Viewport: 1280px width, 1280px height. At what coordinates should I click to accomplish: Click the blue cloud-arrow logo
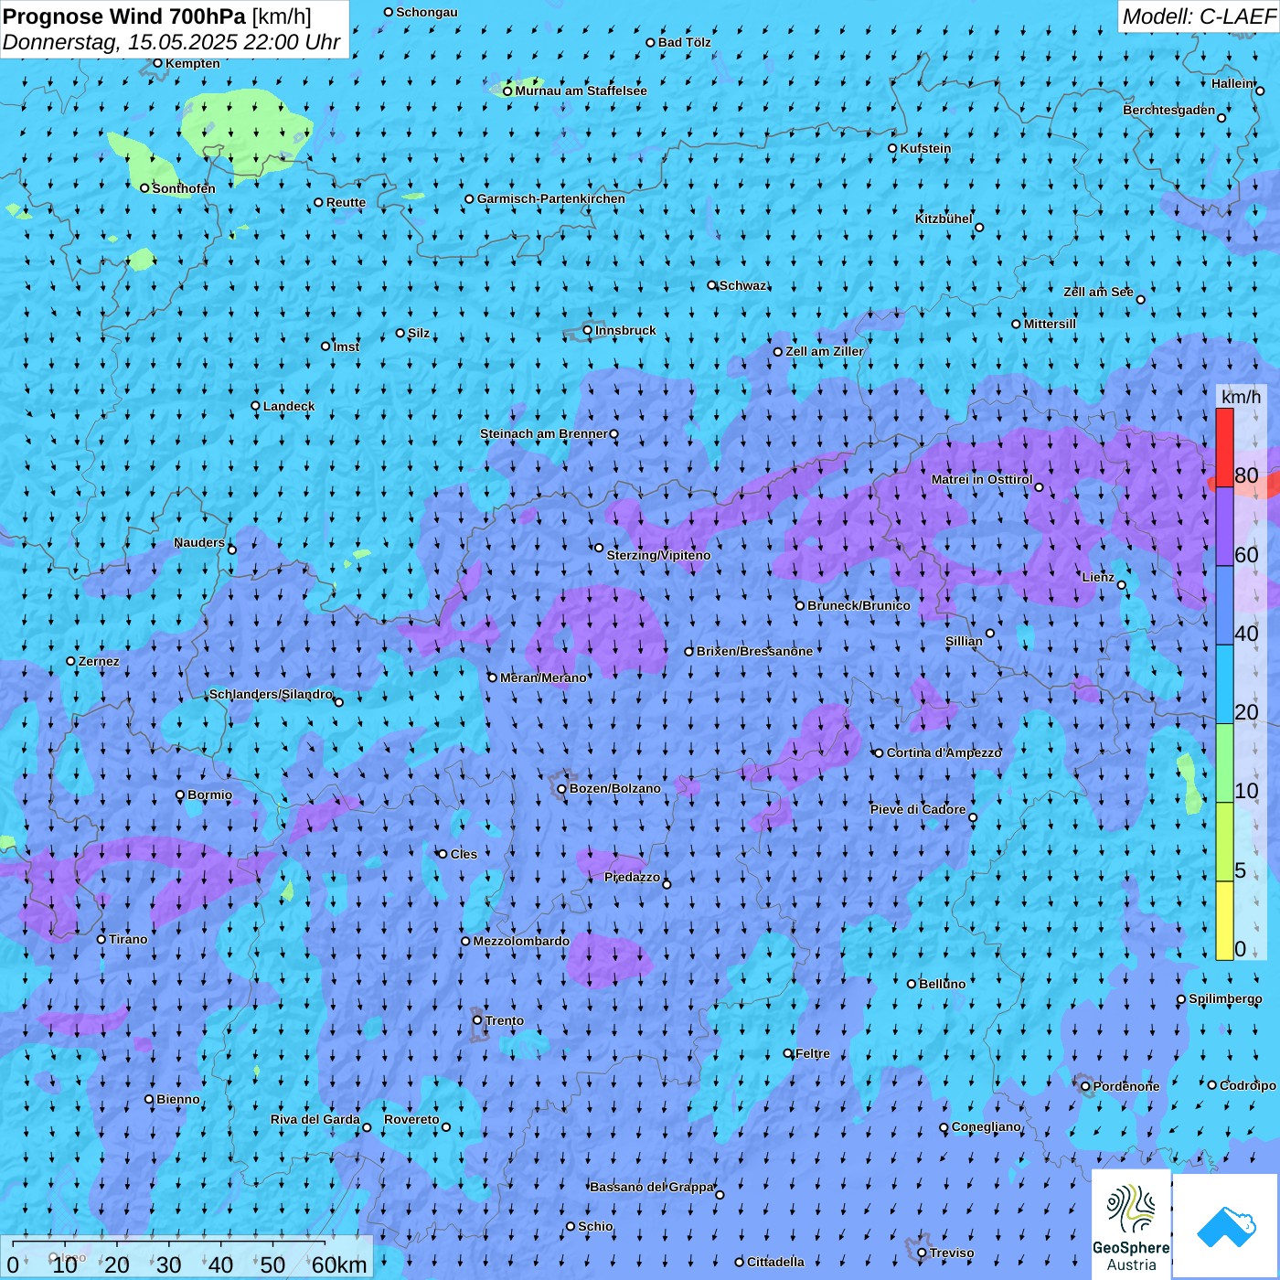(x=1226, y=1225)
